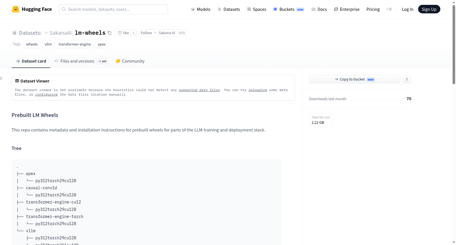The width and height of the screenshot is (456, 245).
Task: Focus the search models input field
Action: (x=113, y=9)
